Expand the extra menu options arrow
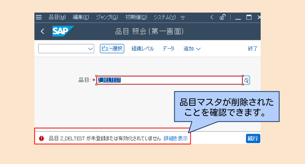 click(183, 18)
